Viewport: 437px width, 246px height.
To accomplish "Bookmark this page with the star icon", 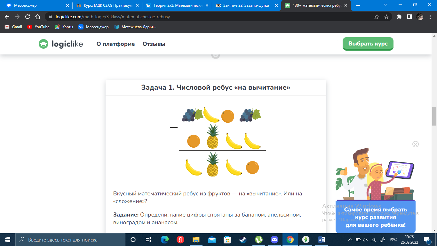I will click(386, 17).
